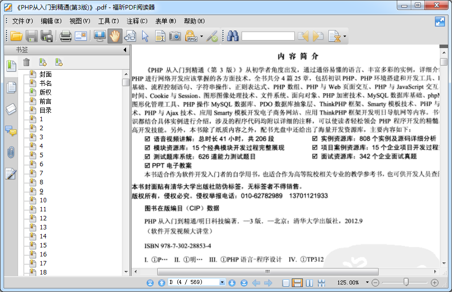Image resolution: width=452 pixels, height=292 pixels.
Task: Go forward to next view arrow
Action: (x=268, y=283)
